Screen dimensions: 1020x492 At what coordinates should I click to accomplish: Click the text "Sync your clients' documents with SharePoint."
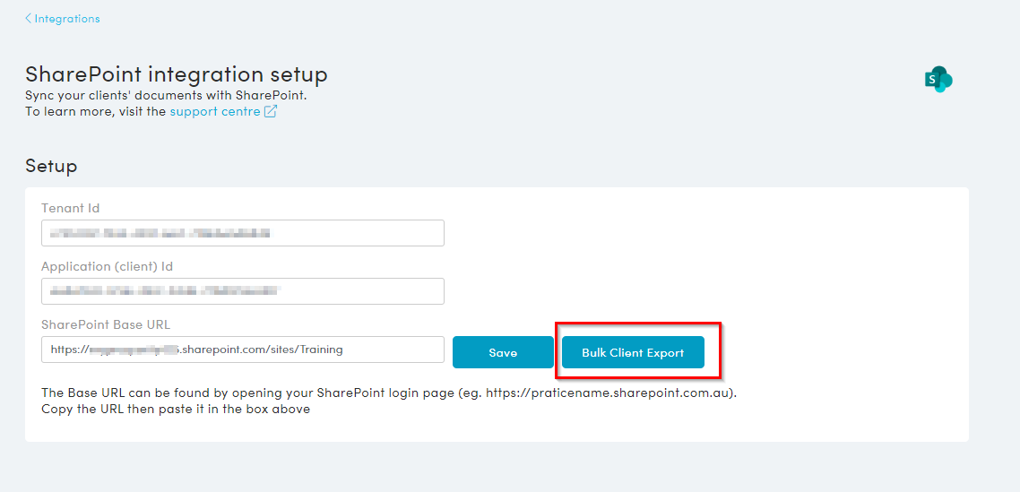166,95
